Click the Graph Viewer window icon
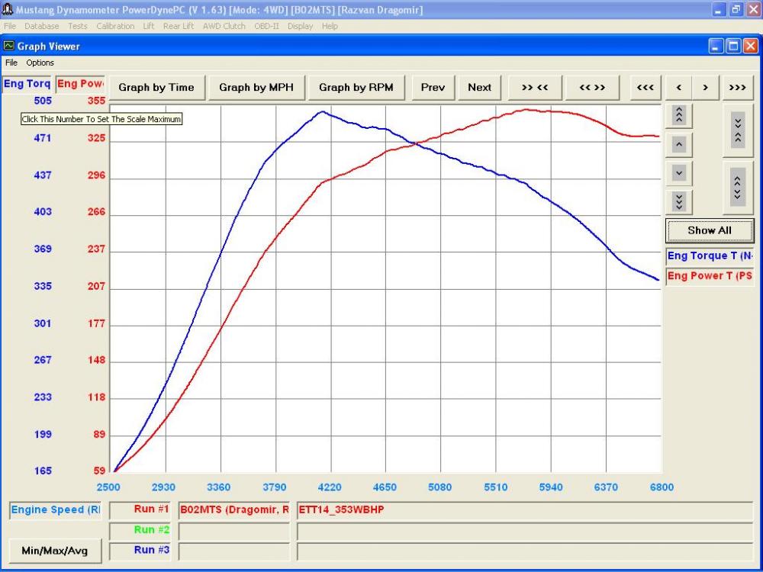The height and width of the screenshot is (572, 763). point(8,47)
